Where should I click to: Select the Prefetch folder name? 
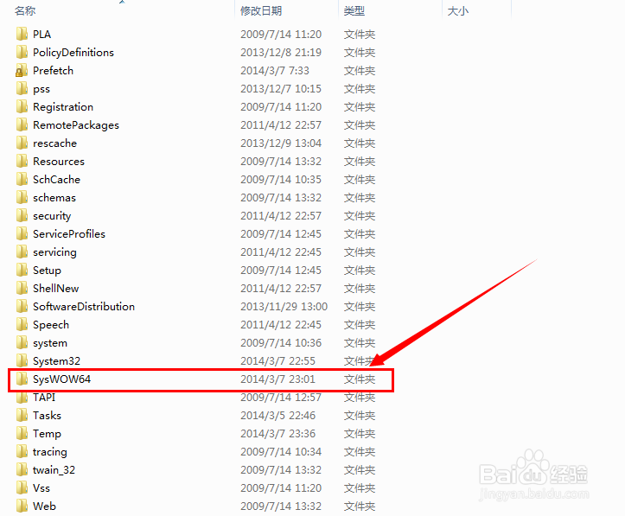click(53, 71)
